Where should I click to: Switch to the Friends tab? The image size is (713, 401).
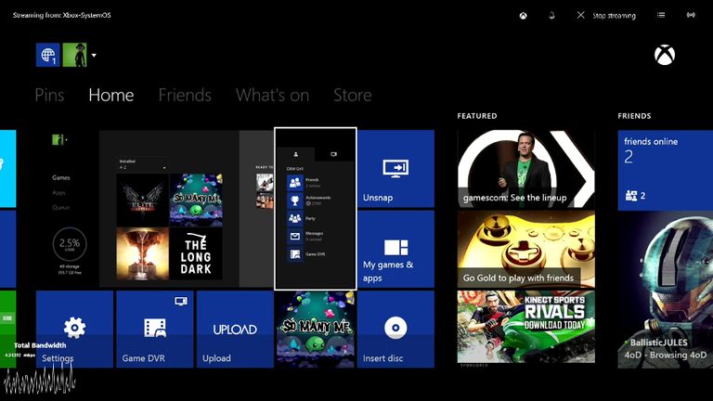tap(185, 95)
